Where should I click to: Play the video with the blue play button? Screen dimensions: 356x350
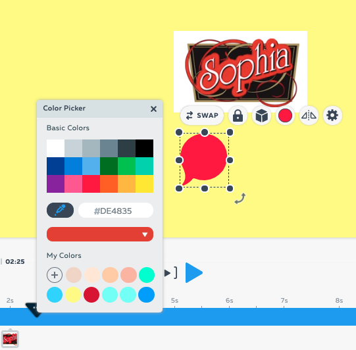194,273
